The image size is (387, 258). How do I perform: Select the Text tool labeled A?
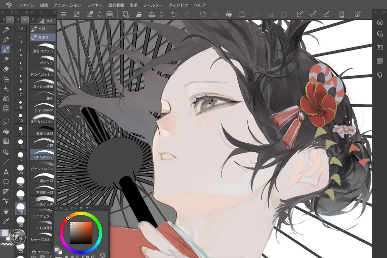(6, 172)
